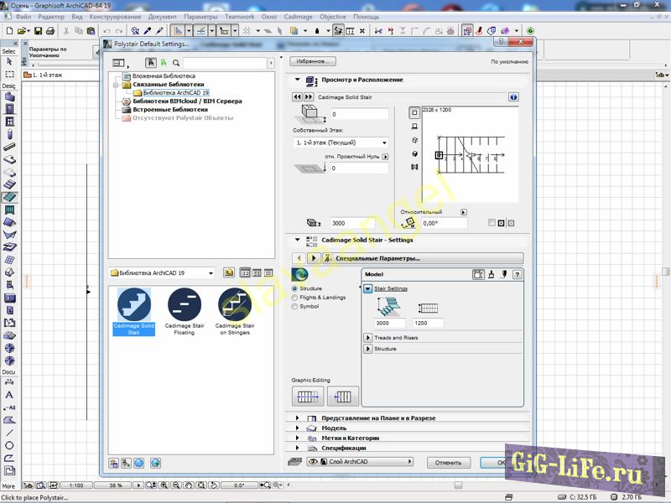Click the first Graphic Editing stair button

click(x=307, y=397)
